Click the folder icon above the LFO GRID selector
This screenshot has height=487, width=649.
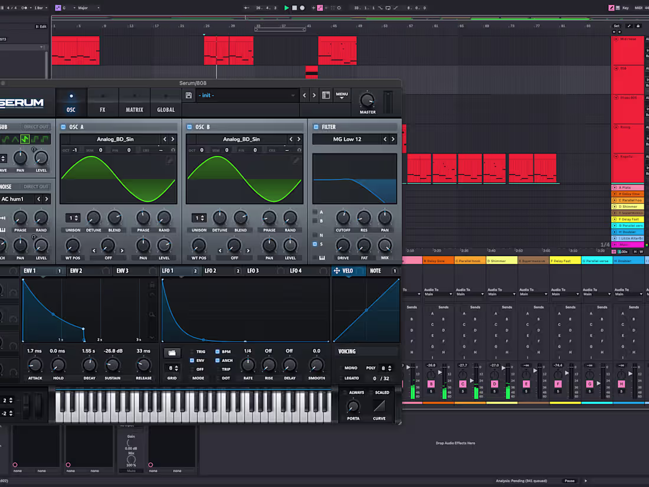[172, 352]
